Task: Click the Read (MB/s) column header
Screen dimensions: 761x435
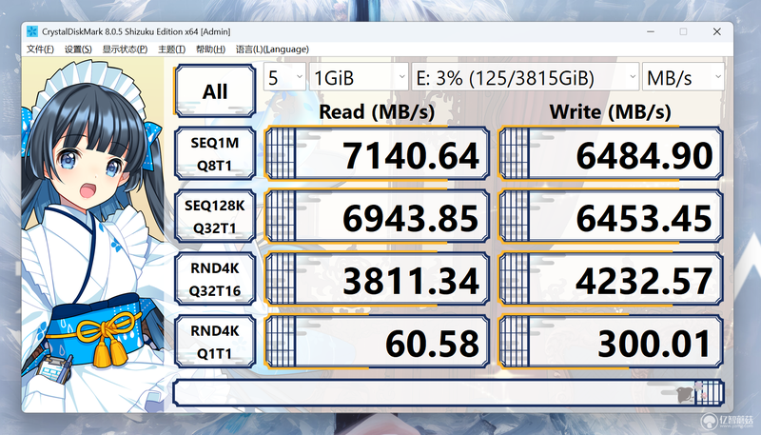Action: click(377, 111)
